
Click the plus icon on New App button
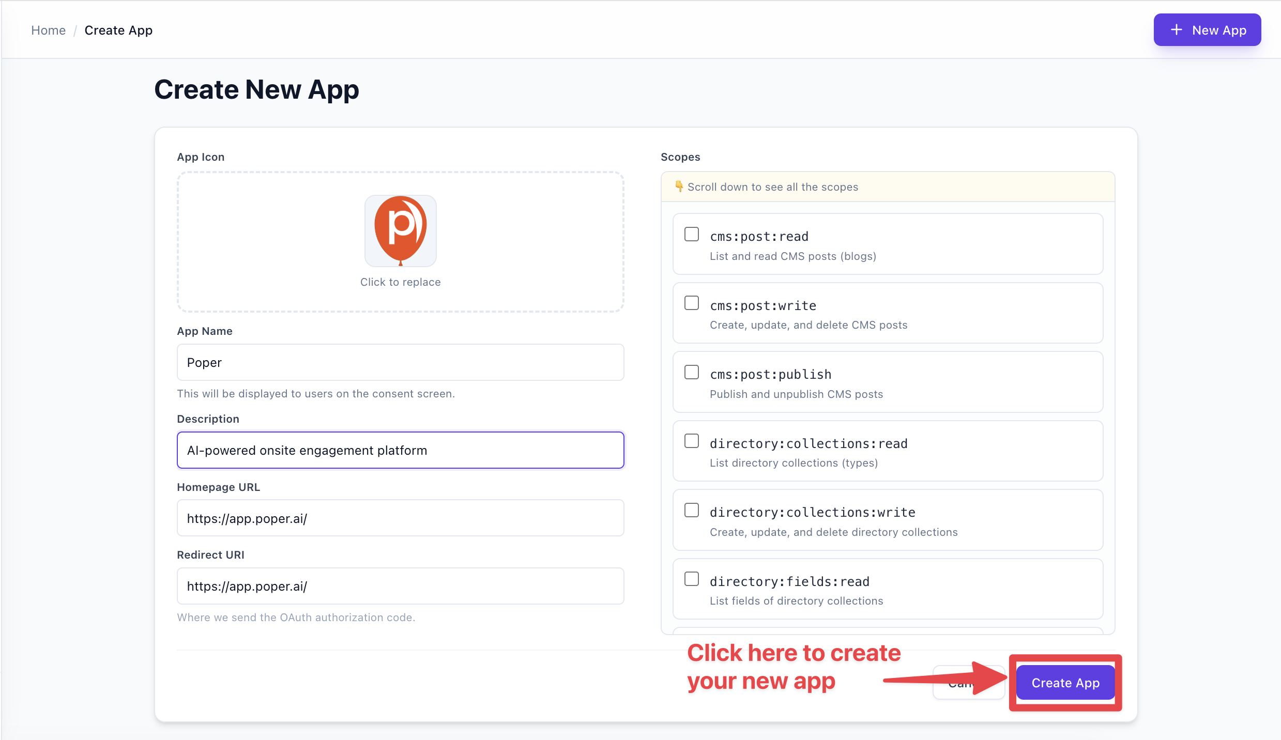click(x=1177, y=29)
